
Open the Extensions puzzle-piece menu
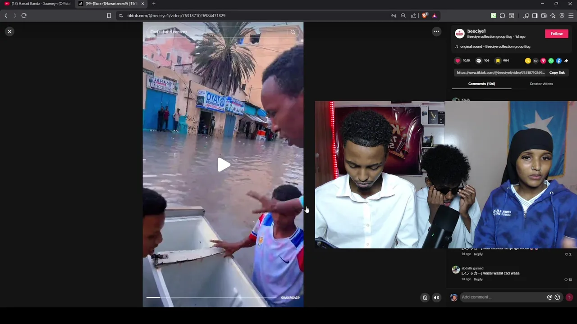(503, 16)
